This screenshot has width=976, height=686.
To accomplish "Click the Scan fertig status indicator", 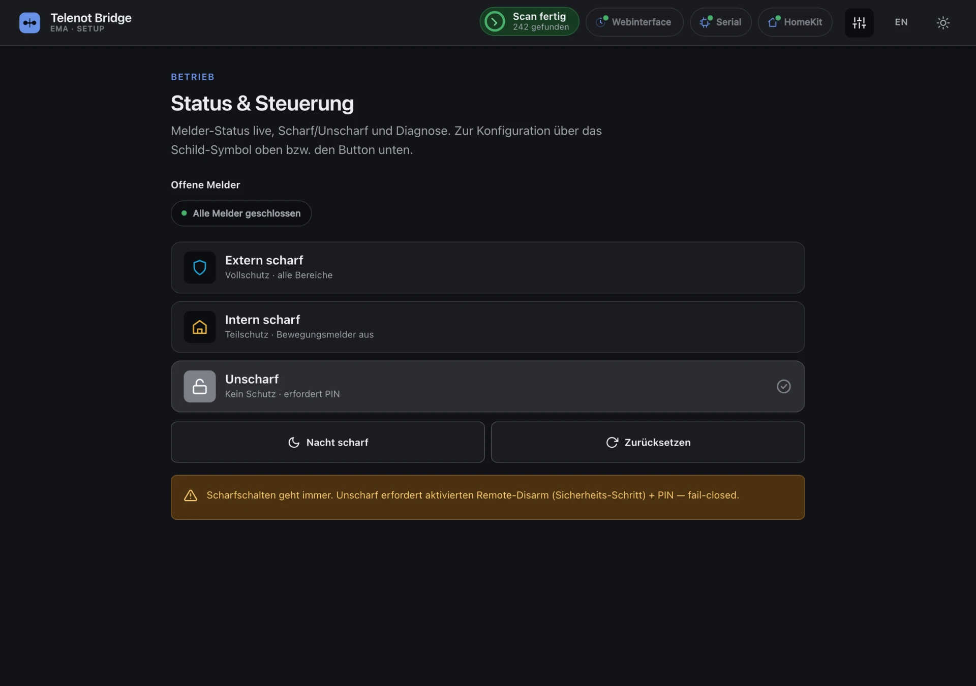I will point(529,21).
